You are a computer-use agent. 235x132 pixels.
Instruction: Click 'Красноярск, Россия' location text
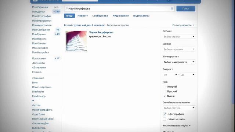tap(100, 36)
